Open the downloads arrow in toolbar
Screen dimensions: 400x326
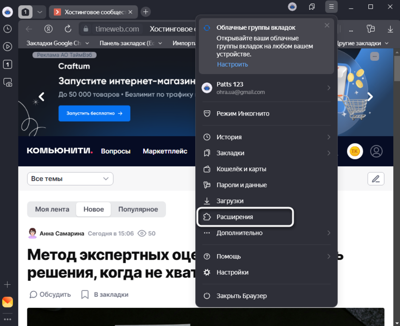click(x=390, y=29)
